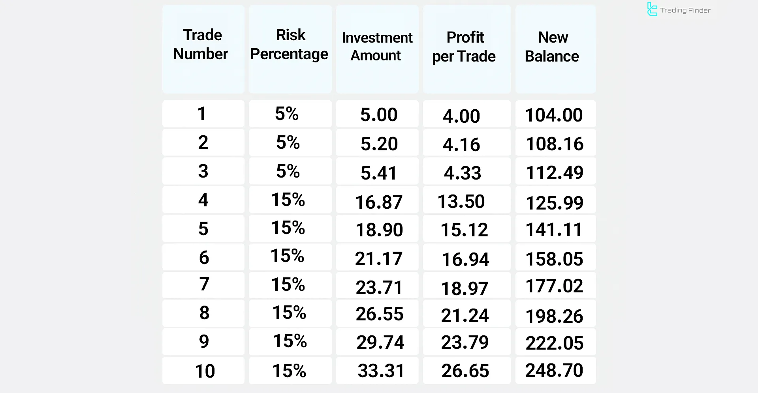This screenshot has width=758, height=393.
Task: Click the 4.33 profit cell
Action: pyautogui.click(x=463, y=173)
